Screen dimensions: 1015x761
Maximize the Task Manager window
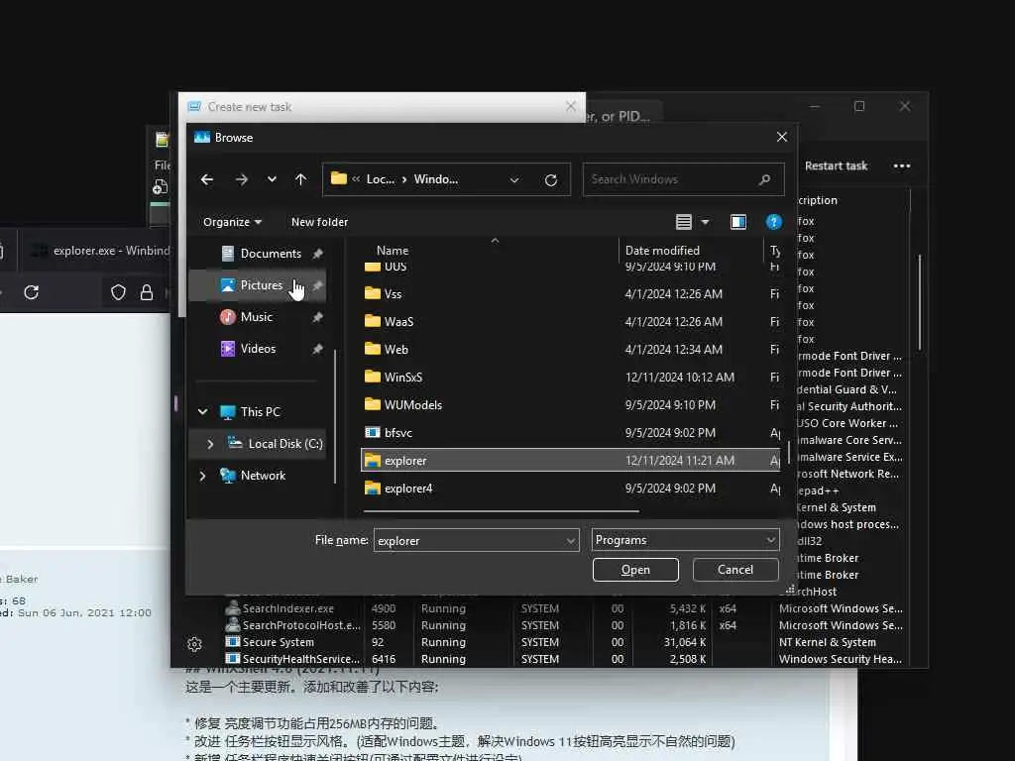[859, 106]
